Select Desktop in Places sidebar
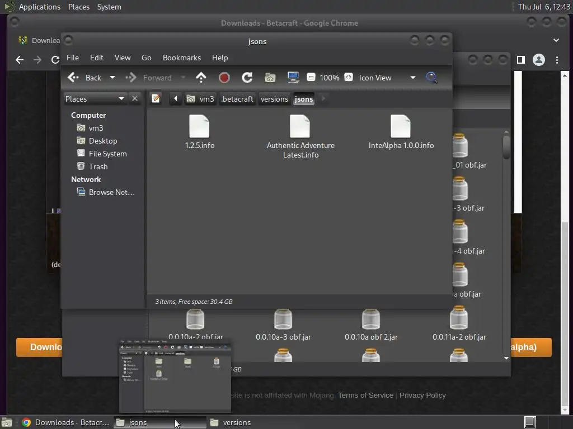 97,141
